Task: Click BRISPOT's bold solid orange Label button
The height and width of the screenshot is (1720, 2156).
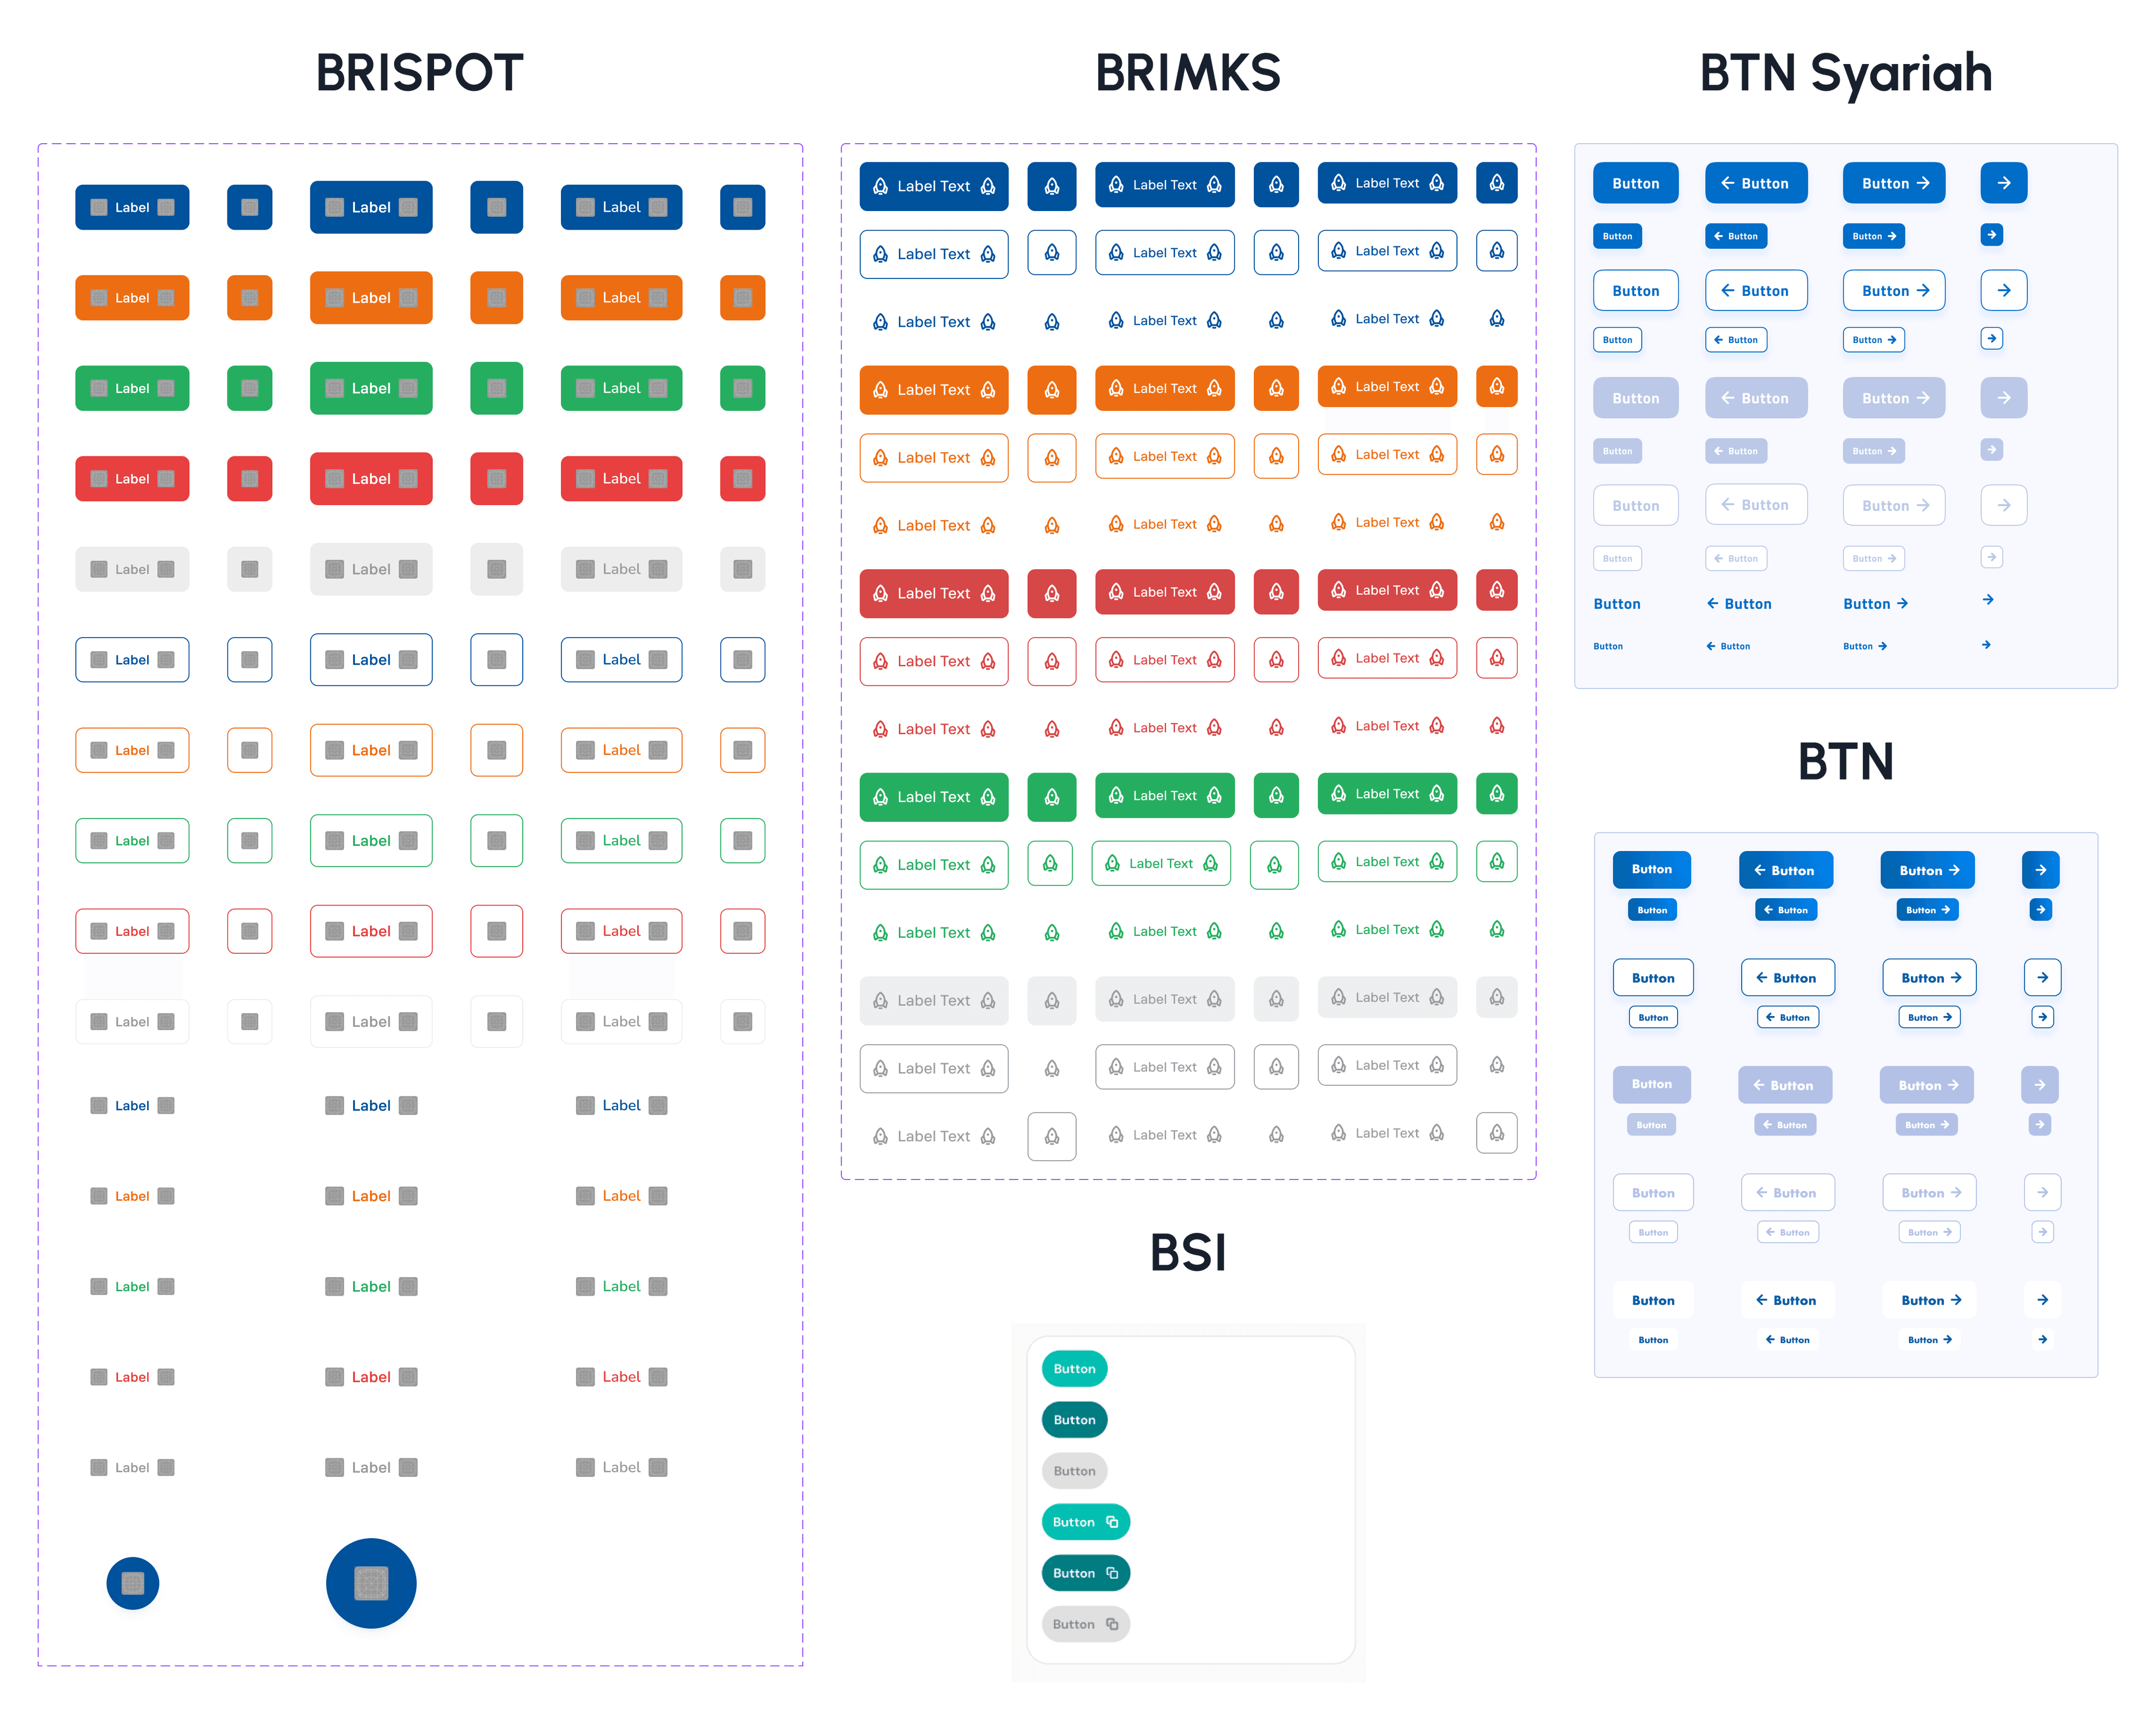Action: (x=371, y=298)
